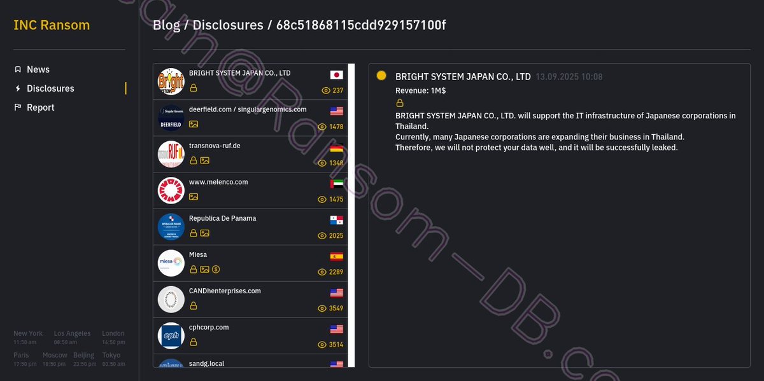
Task: Click lock icon under CANDHenterprises.com
Action: tap(193, 305)
